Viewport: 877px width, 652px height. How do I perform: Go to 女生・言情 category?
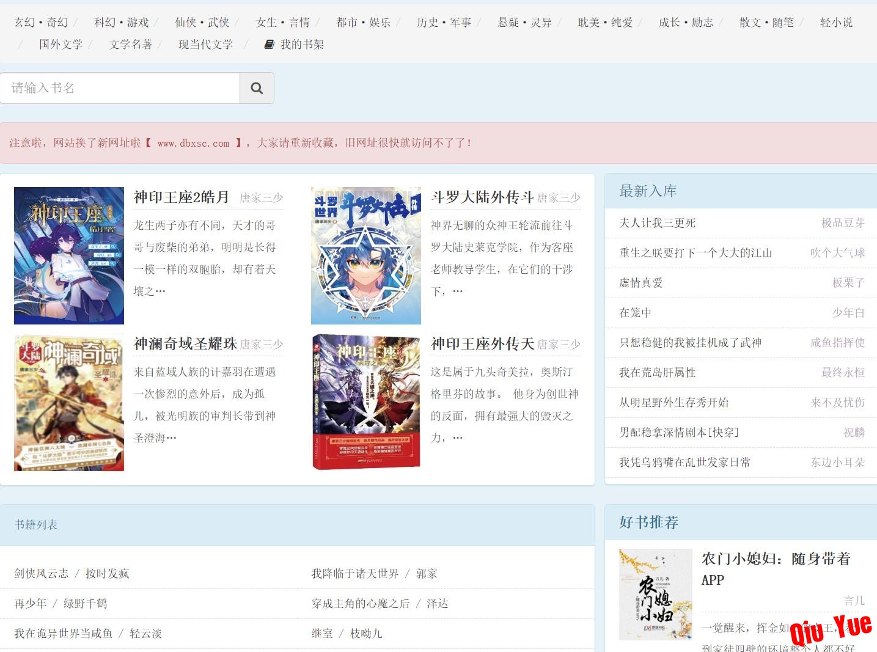pos(283,23)
